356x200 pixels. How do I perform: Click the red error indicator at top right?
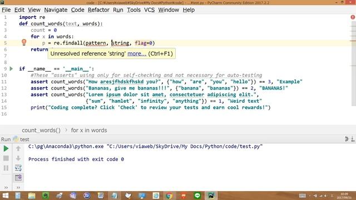click(x=353, y=17)
